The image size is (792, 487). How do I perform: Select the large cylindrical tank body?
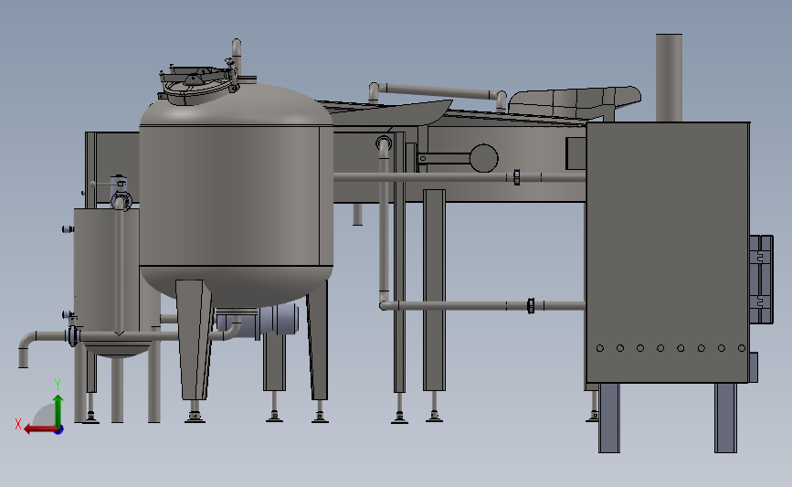point(236,196)
